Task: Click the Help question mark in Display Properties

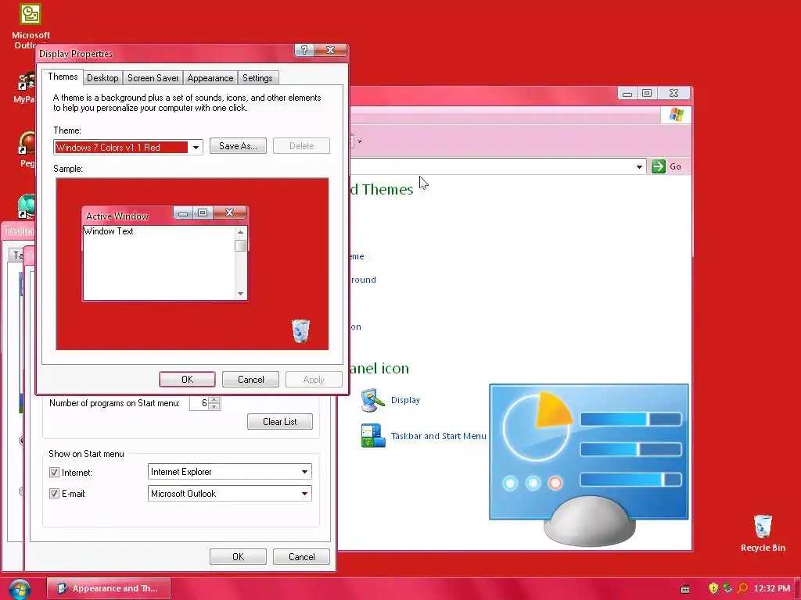Action: [304, 50]
